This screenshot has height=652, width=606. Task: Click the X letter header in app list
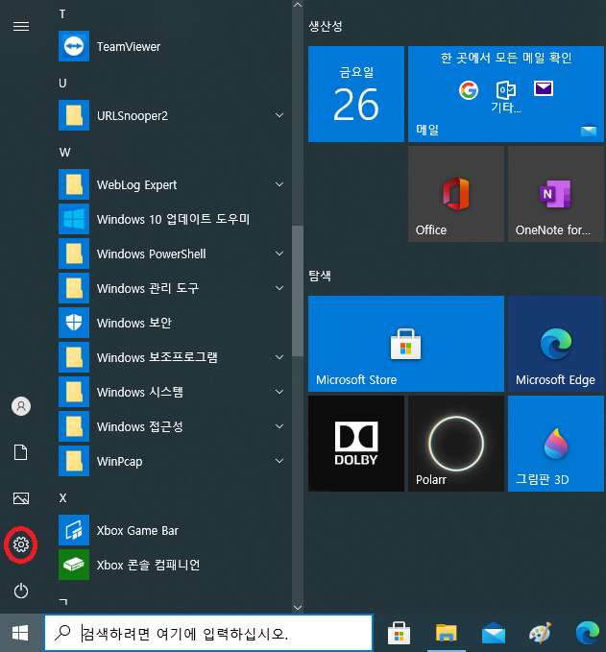(62, 497)
